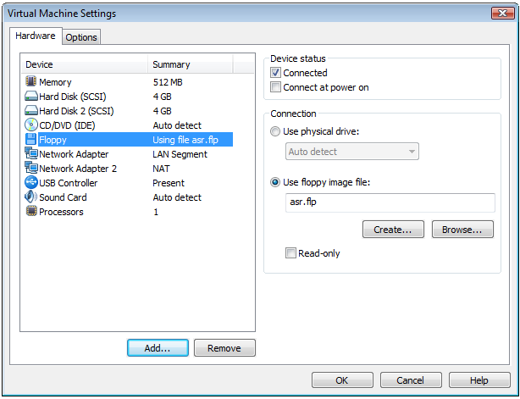This screenshot has width=520, height=399.
Task: Click the Add... device button
Action: (158, 348)
